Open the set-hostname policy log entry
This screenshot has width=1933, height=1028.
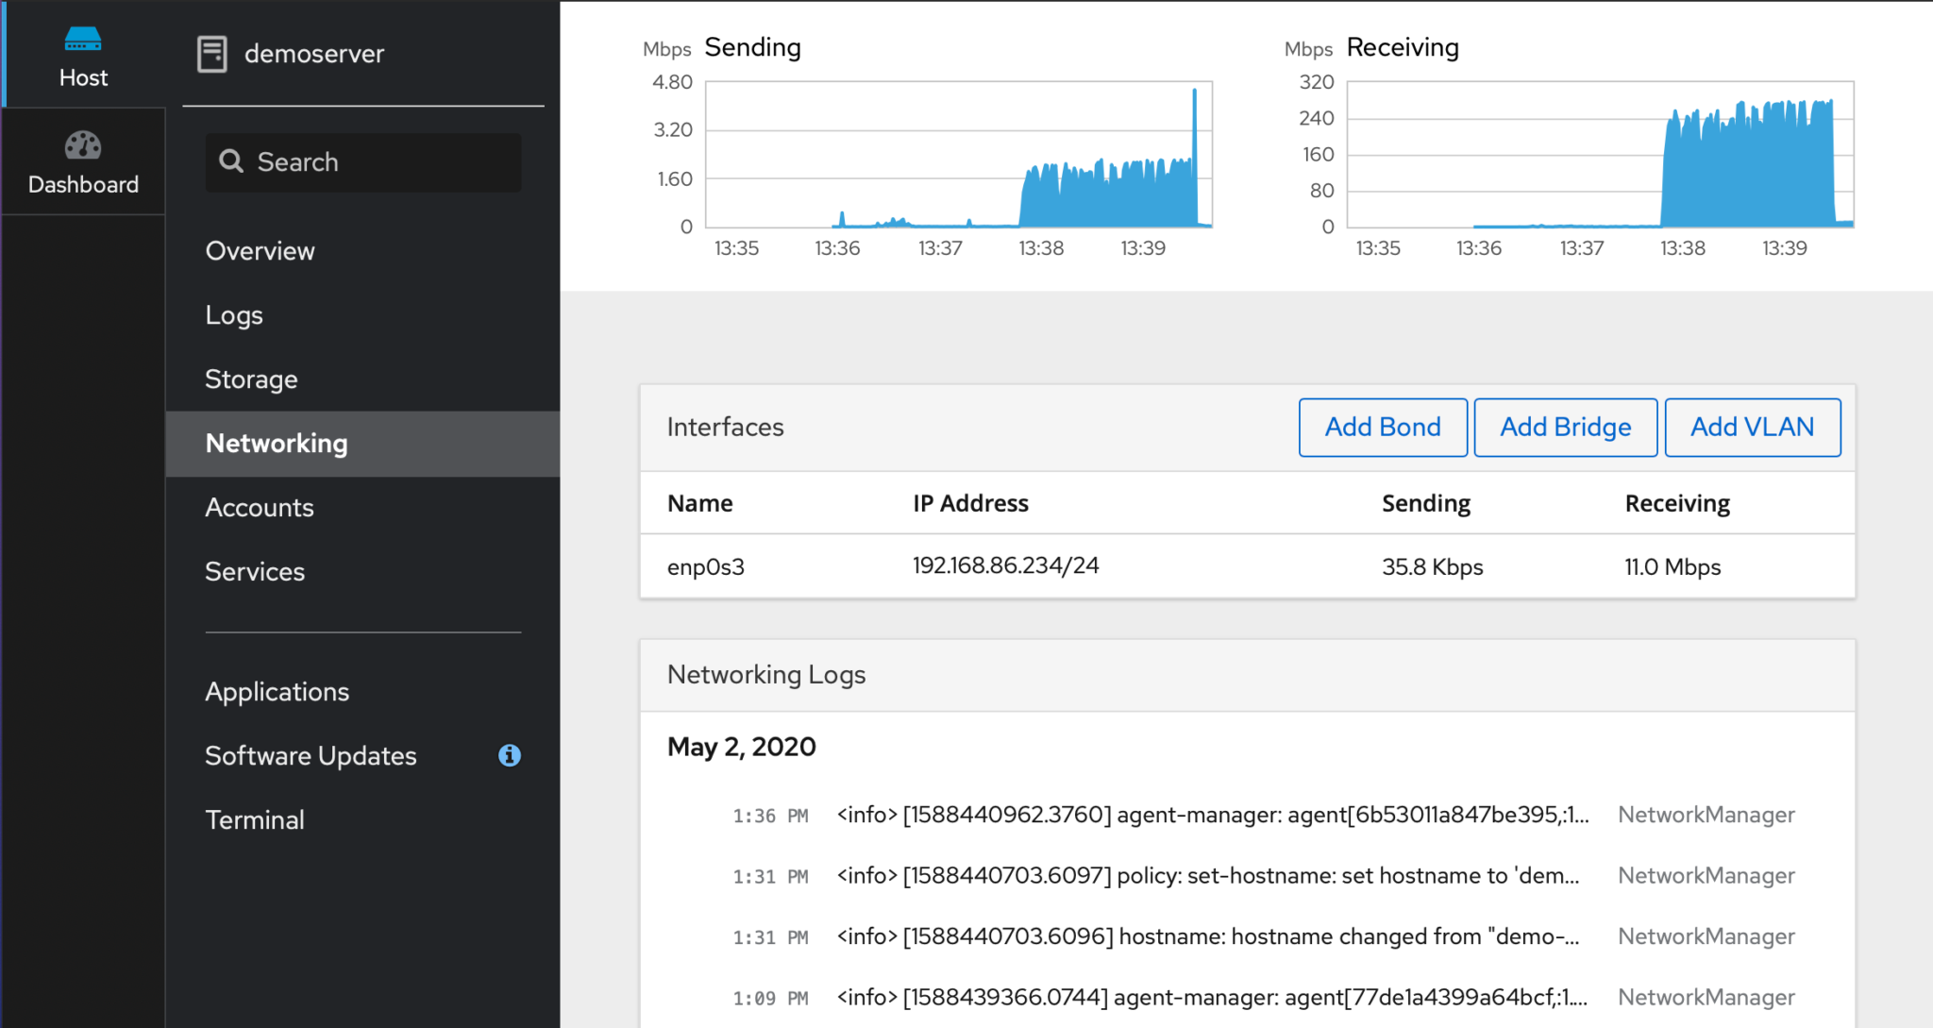pyautogui.click(x=1207, y=876)
